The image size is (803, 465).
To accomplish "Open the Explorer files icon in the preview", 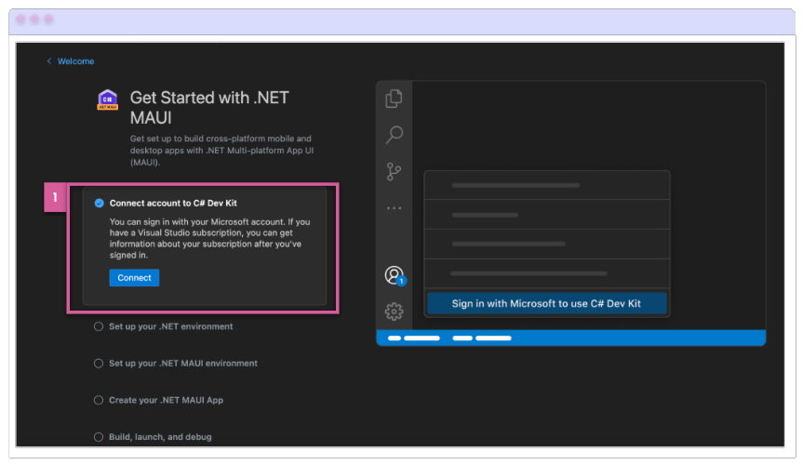I will (x=394, y=99).
